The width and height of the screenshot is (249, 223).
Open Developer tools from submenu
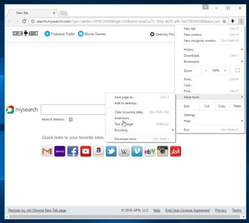pyautogui.click(x=141, y=139)
